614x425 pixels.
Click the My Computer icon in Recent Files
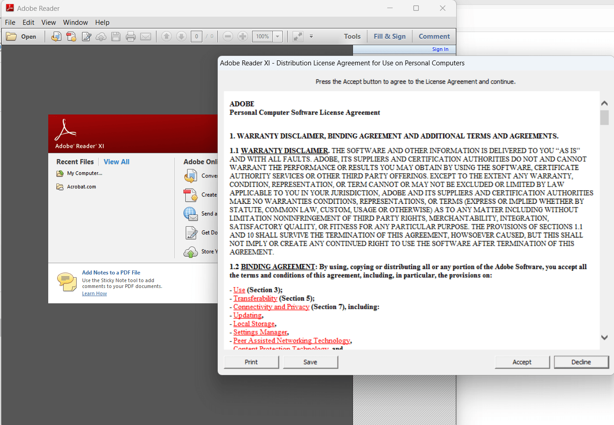pos(60,174)
